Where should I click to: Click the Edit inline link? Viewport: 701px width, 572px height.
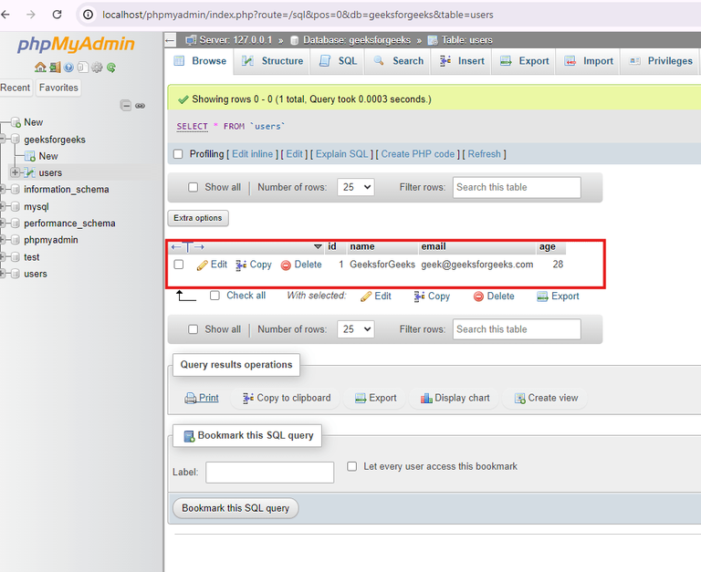coord(253,154)
